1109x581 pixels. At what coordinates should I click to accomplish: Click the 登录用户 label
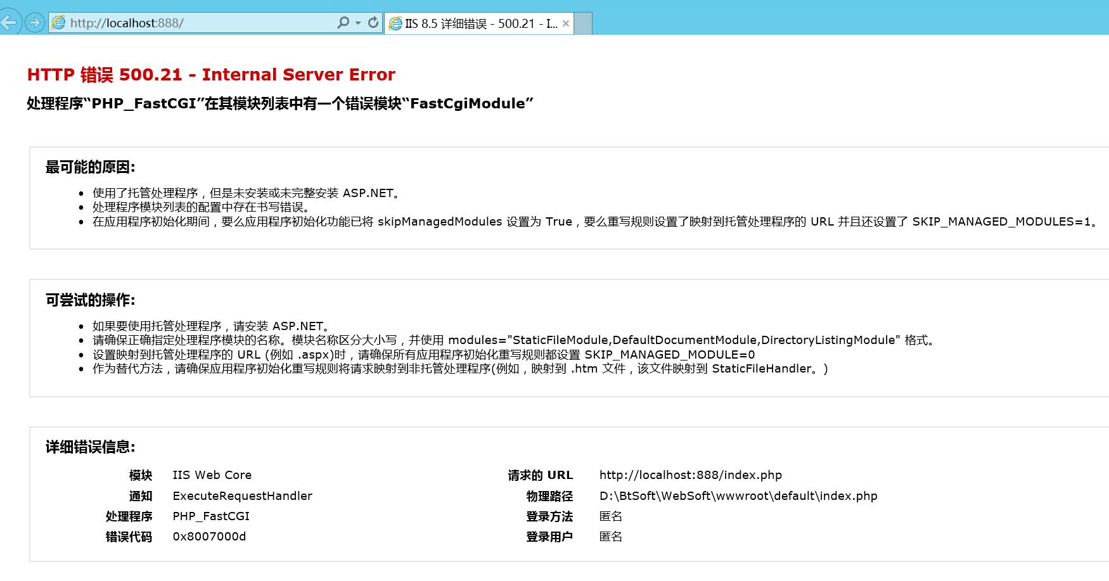coord(549,537)
